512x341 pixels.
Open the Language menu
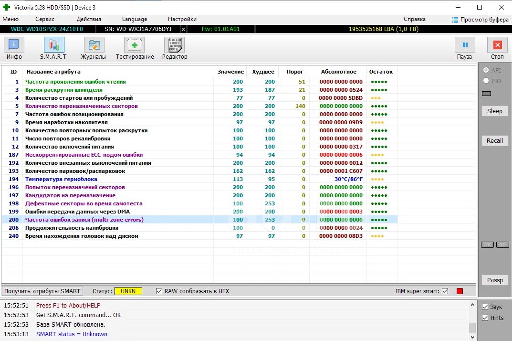[x=135, y=19]
